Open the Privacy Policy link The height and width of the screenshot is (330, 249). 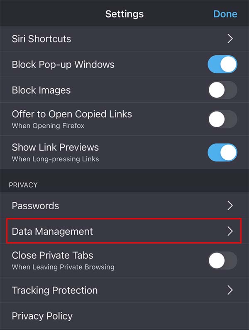42,316
